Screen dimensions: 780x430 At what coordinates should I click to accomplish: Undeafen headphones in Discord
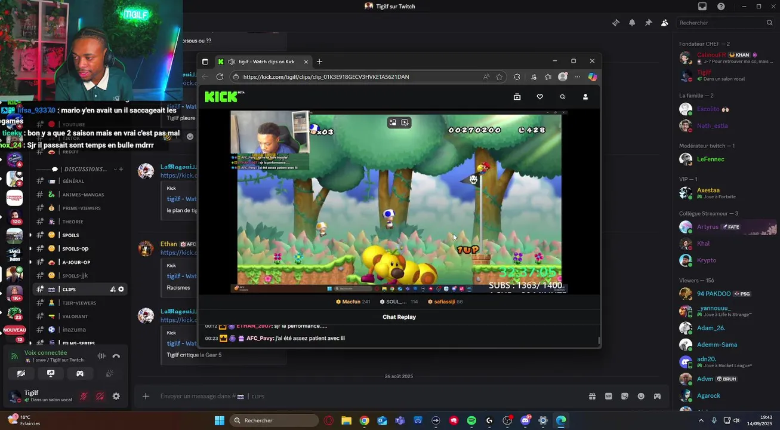(100, 396)
